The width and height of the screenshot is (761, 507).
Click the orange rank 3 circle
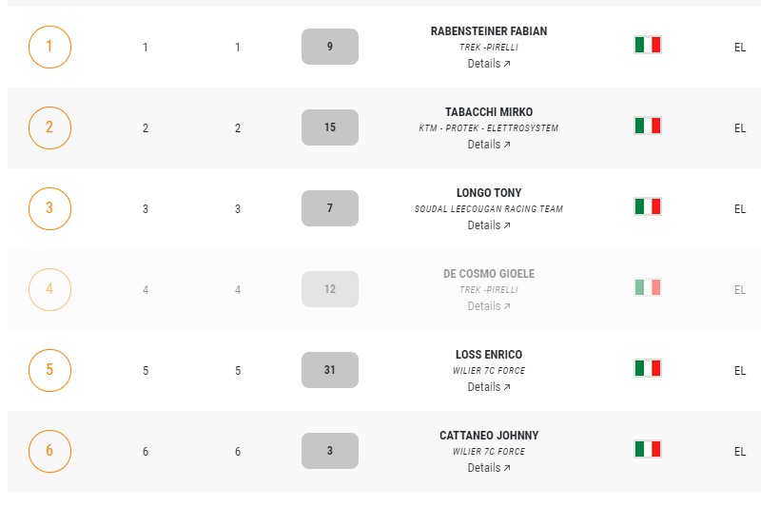(50, 208)
